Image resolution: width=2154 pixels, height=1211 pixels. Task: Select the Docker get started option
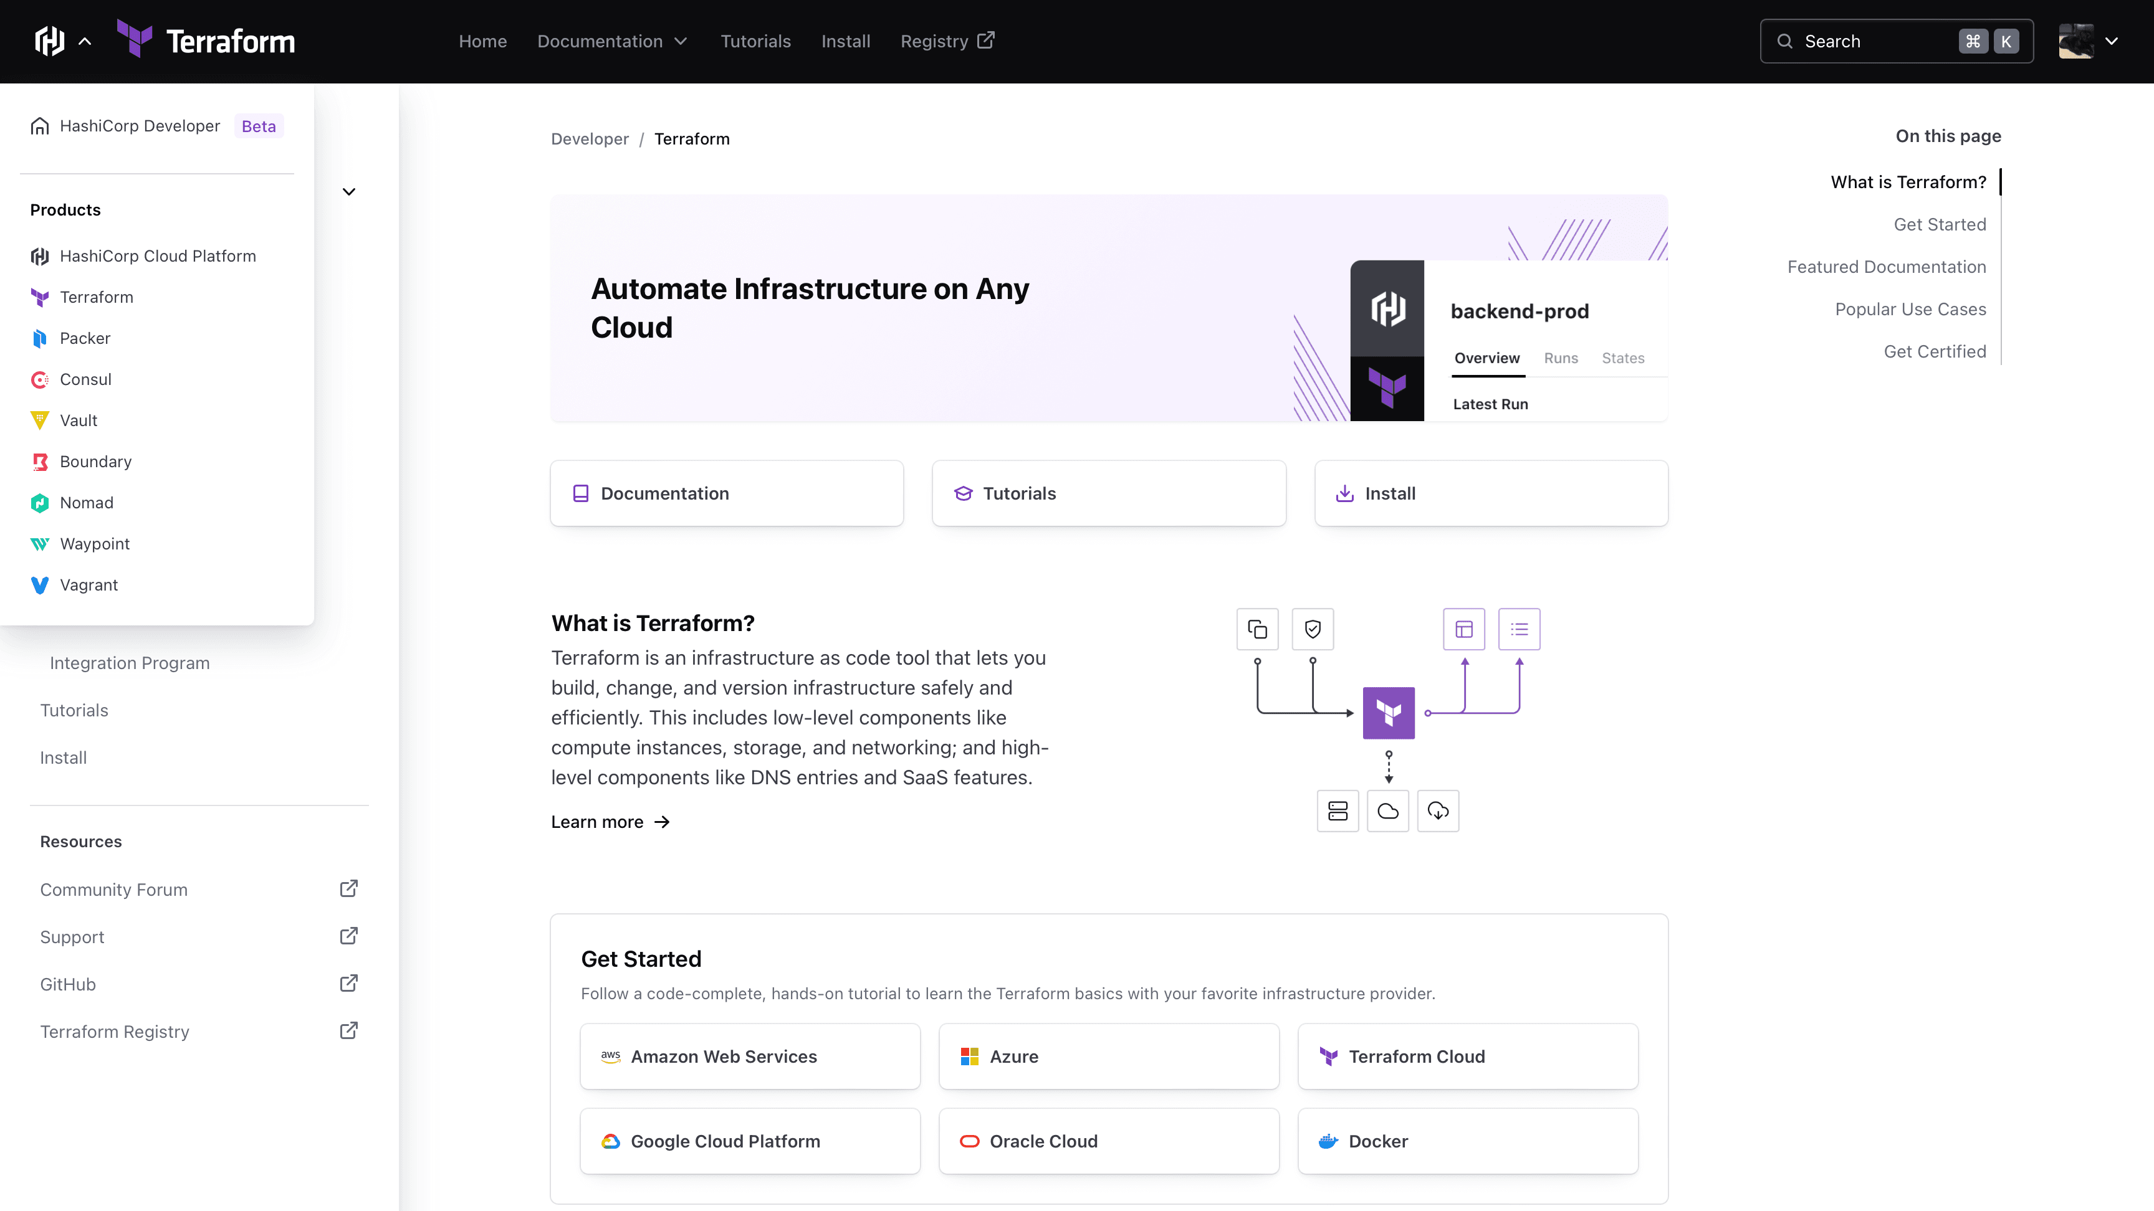click(x=1468, y=1141)
